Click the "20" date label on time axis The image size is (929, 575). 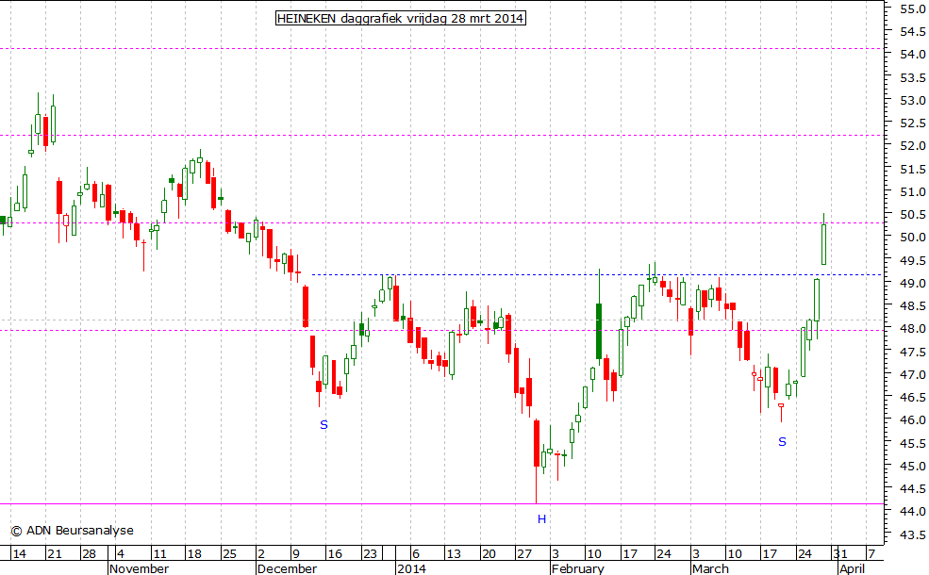[489, 554]
